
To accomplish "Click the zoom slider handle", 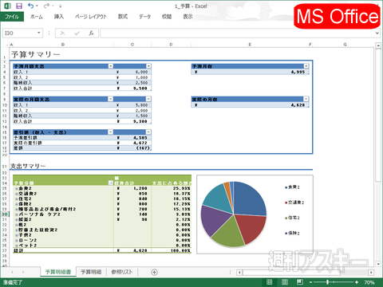I will point(327,282).
